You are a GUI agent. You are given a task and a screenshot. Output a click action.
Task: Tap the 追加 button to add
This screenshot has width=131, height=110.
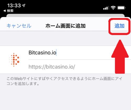(x=119, y=26)
